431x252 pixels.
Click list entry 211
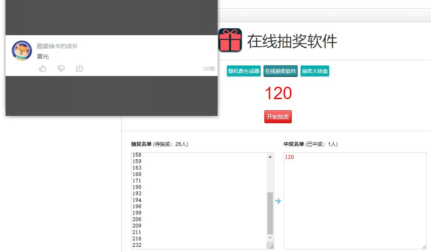coord(137,232)
